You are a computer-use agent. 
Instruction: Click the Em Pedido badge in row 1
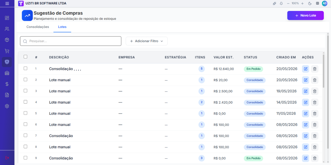coord(253,69)
